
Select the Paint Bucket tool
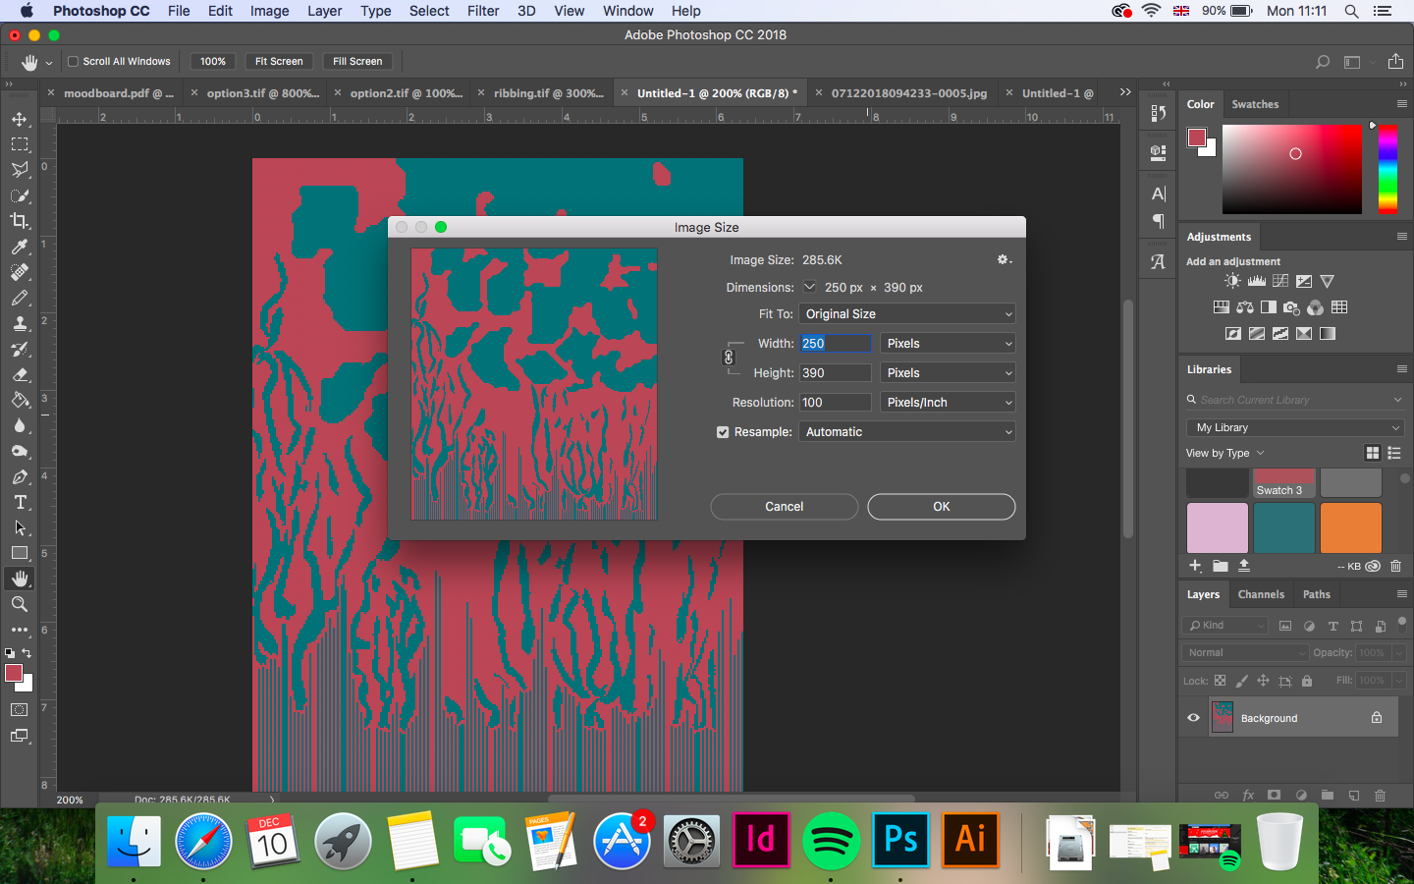coord(20,400)
